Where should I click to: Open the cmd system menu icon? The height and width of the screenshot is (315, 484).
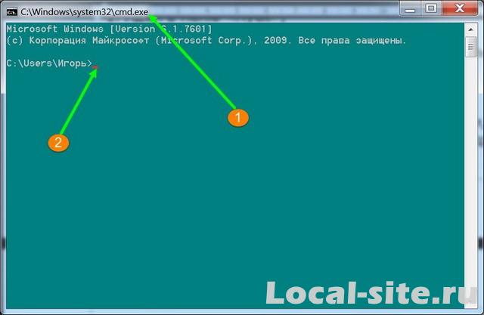pyautogui.click(x=12, y=12)
